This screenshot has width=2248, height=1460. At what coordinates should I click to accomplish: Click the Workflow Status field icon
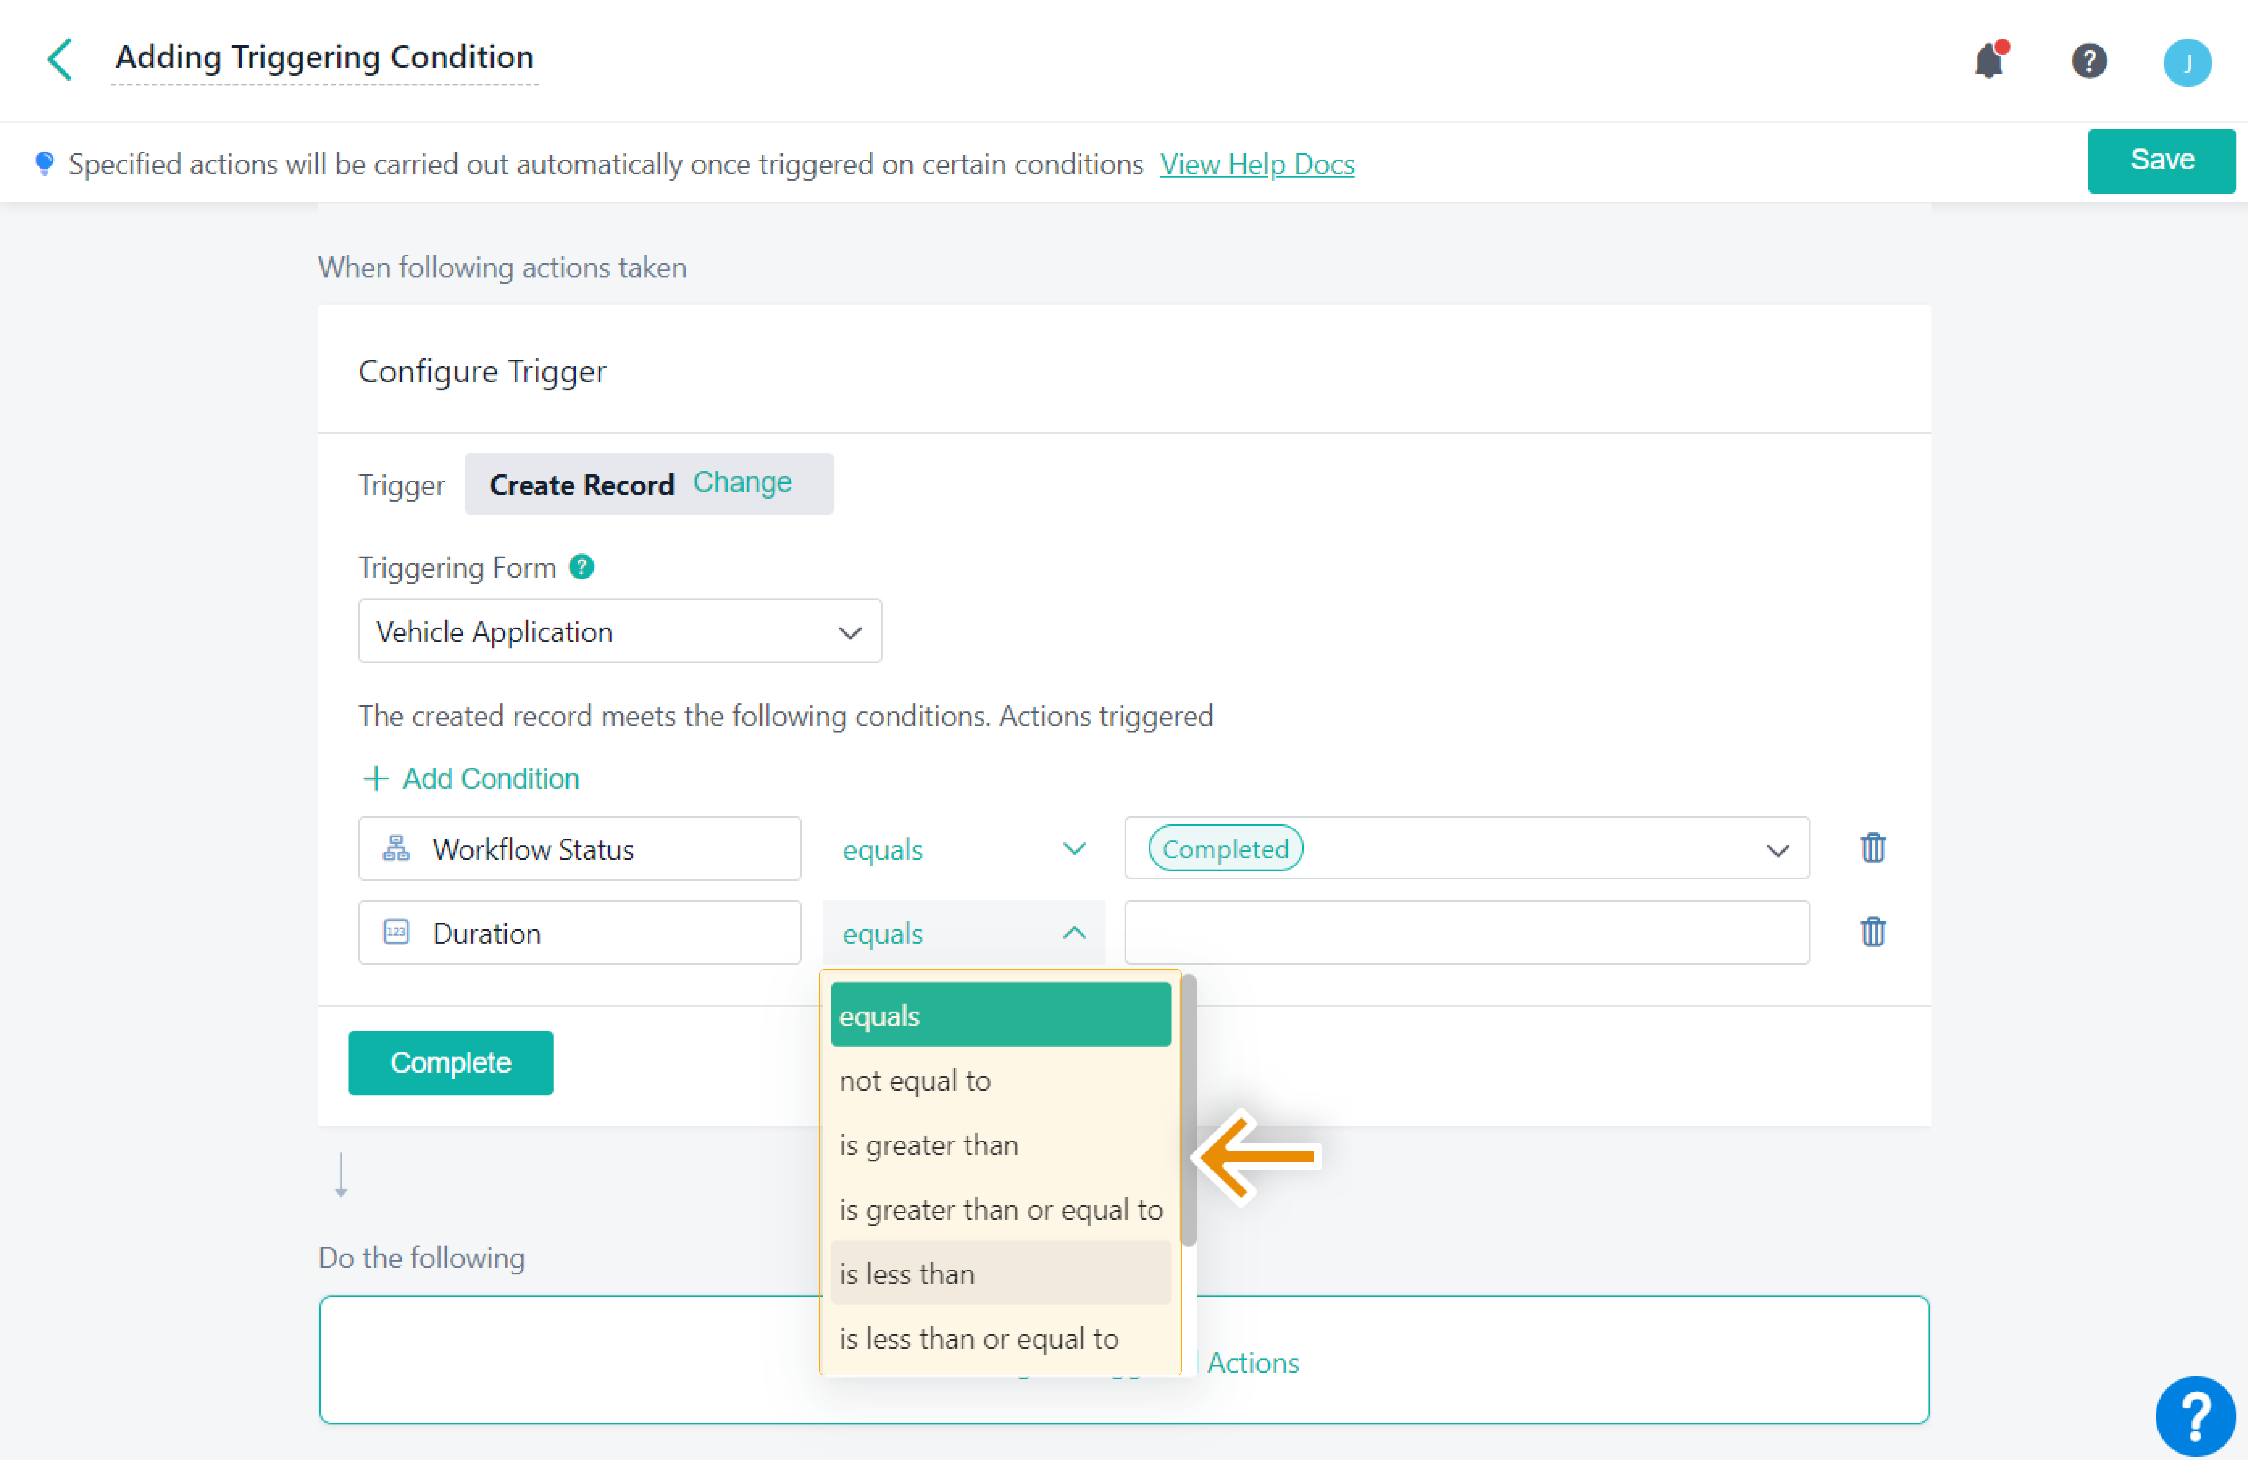point(396,848)
